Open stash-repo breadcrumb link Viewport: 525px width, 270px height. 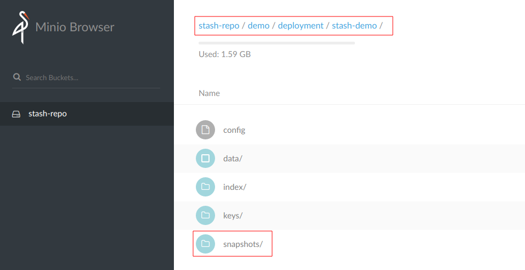[219, 26]
